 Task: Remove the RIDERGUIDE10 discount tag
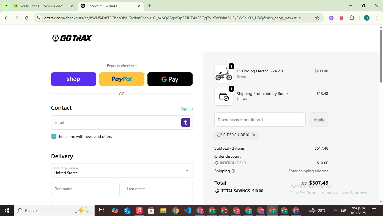(254, 135)
